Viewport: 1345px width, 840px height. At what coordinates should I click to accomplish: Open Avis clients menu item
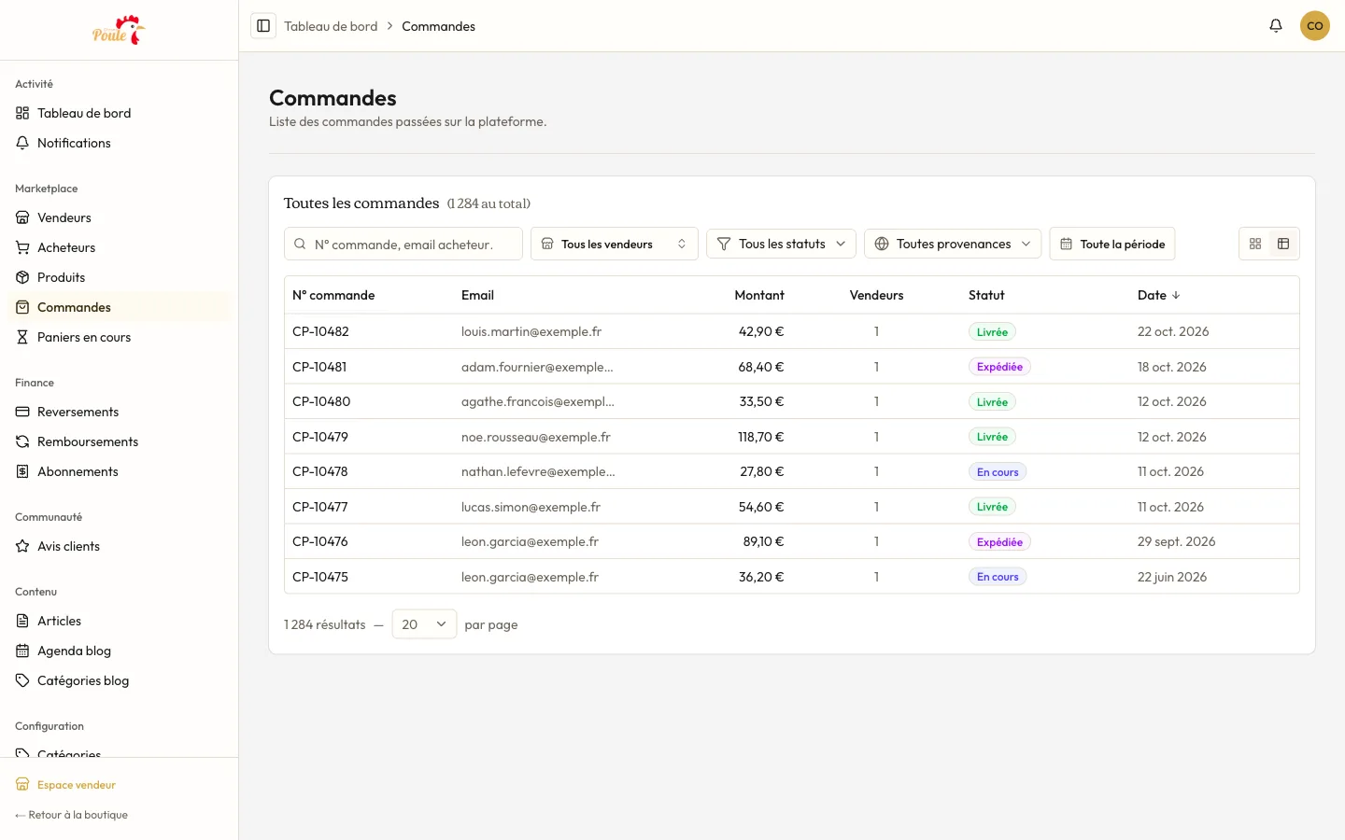coord(119,546)
